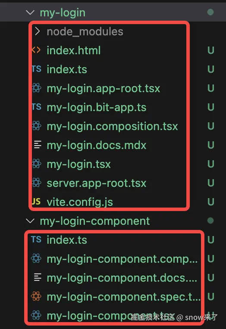Collapse the my-login-component folder chevron
Screen dimensions: 226x329
[x=30, y=221]
